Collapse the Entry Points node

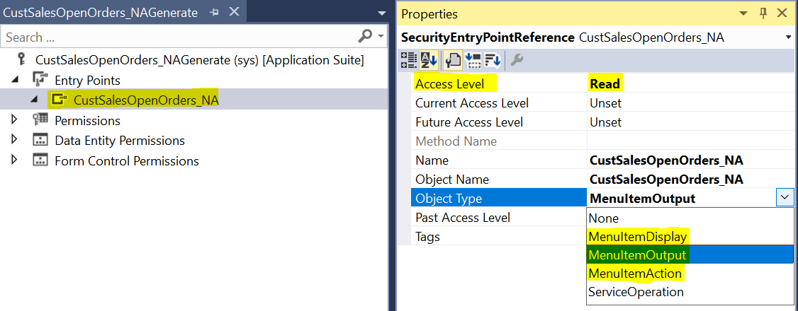tap(16, 80)
